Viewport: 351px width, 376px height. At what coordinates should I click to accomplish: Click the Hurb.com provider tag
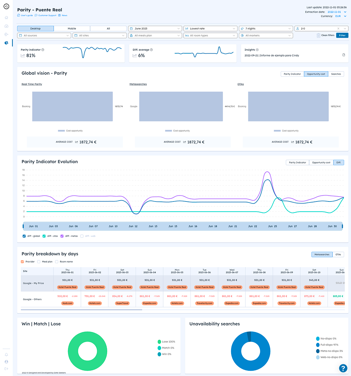click(67, 303)
